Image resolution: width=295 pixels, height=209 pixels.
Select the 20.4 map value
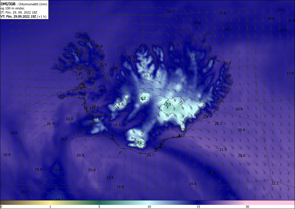pos(239,109)
